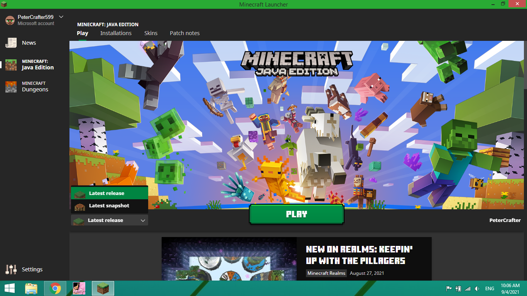This screenshot has width=527, height=296.
Task: Open the Windows Start menu
Action: click(10, 288)
